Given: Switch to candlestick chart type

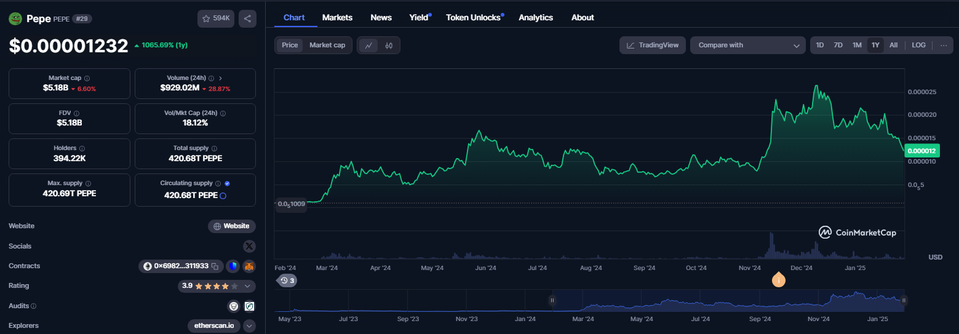Looking at the screenshot, I should tap(389, 45).
